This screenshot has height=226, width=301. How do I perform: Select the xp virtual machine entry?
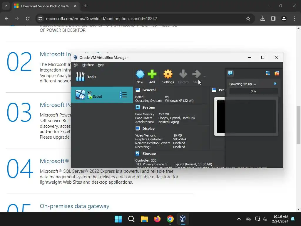tap(102, 94)
